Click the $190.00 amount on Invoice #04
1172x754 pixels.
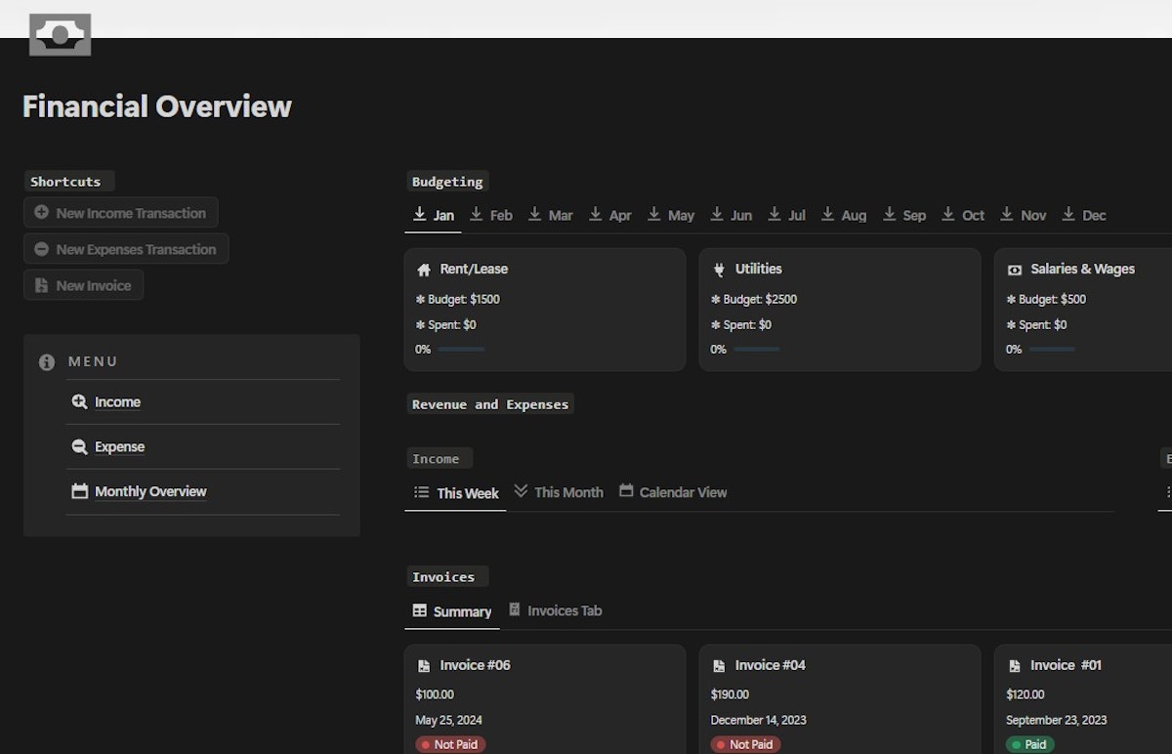coord(731,694)
